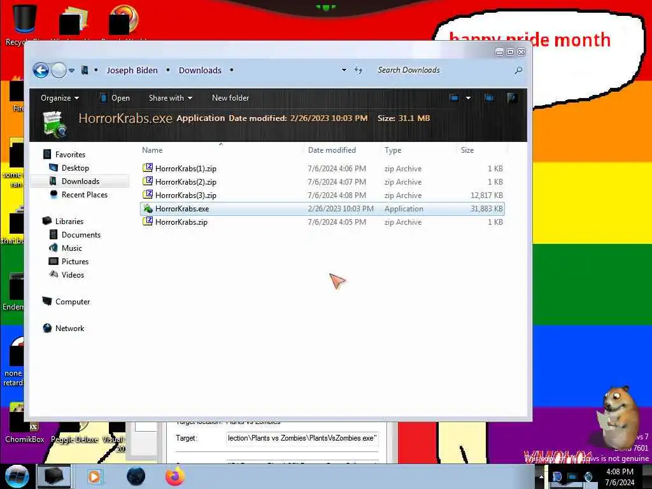Click the zip icon of HorrorKrabs.zip
This screenshot has height=489, width=652.
point(148,221)
